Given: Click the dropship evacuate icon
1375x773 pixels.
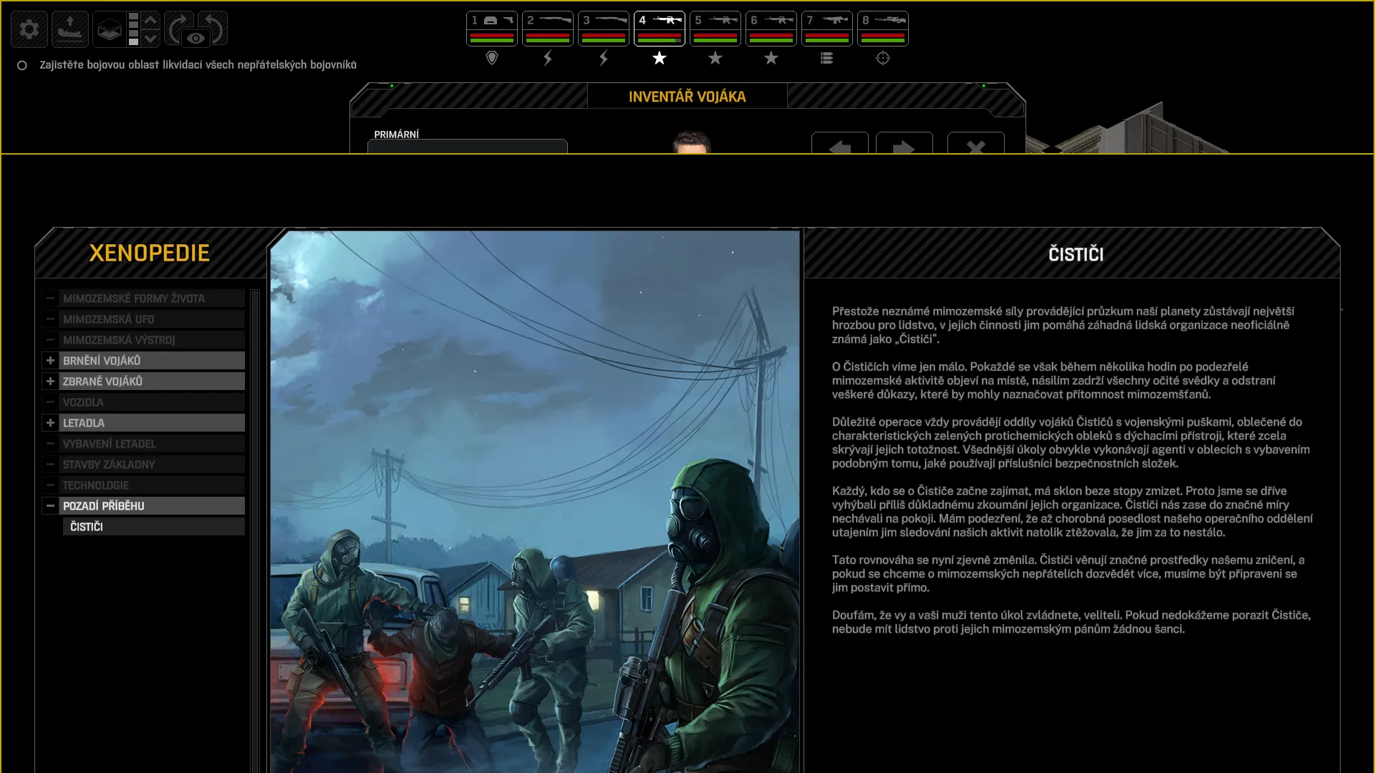Looking at the screenshot, I should (x=70, y=29).
